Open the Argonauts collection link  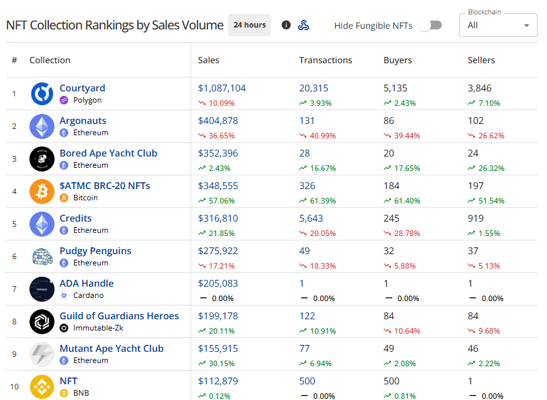(83, 121)
